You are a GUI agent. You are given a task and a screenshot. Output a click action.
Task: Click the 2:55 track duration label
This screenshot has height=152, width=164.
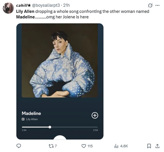[95, 130]
